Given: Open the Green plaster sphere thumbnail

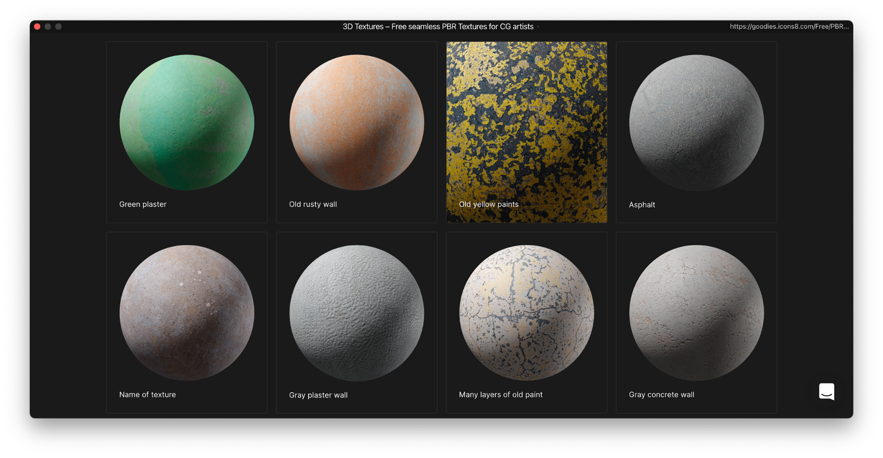Looking at the screenshot, I should (187, 123).
